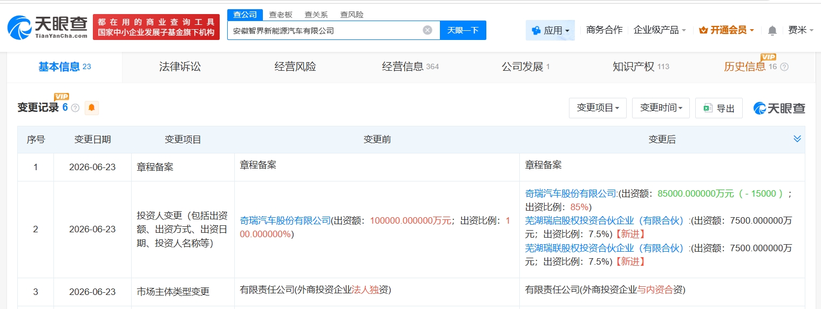Click the 导出 export button
This screenshot has height=309, width=821.
[x=719, y=108]
